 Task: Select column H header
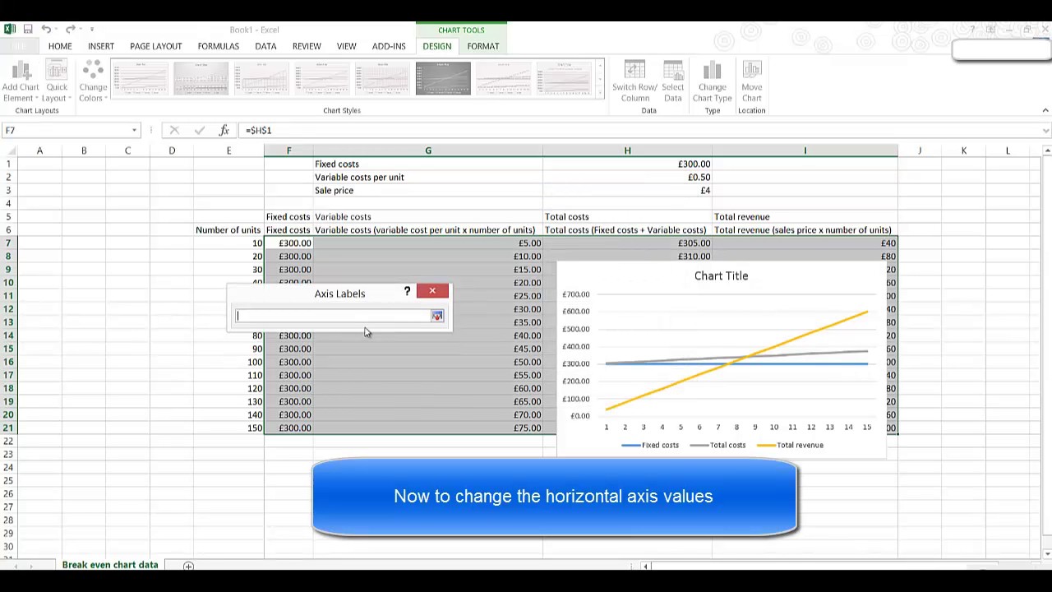pyautogui.click(x=627, y=150)
